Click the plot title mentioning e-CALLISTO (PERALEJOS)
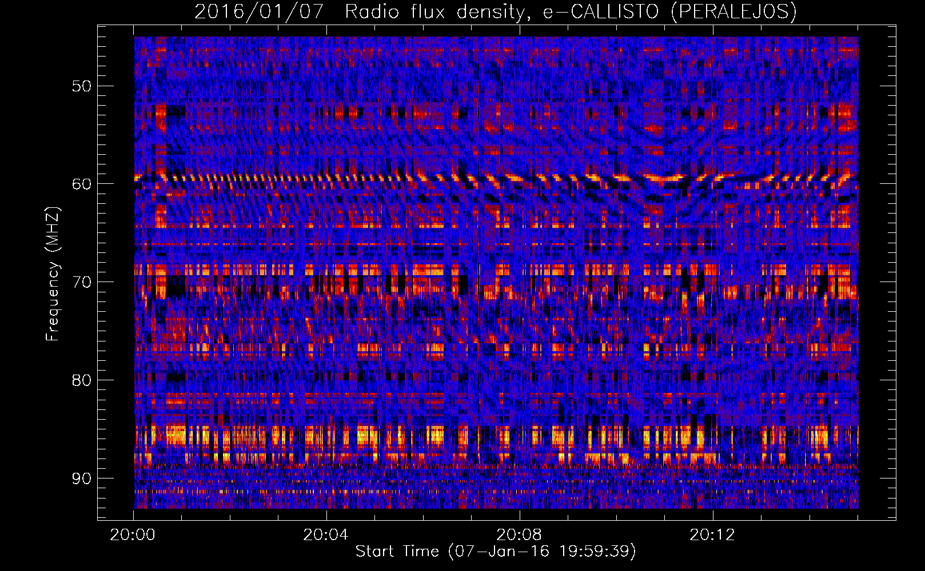925x571 pixels. pyautogui.click(x=495, y=11)
